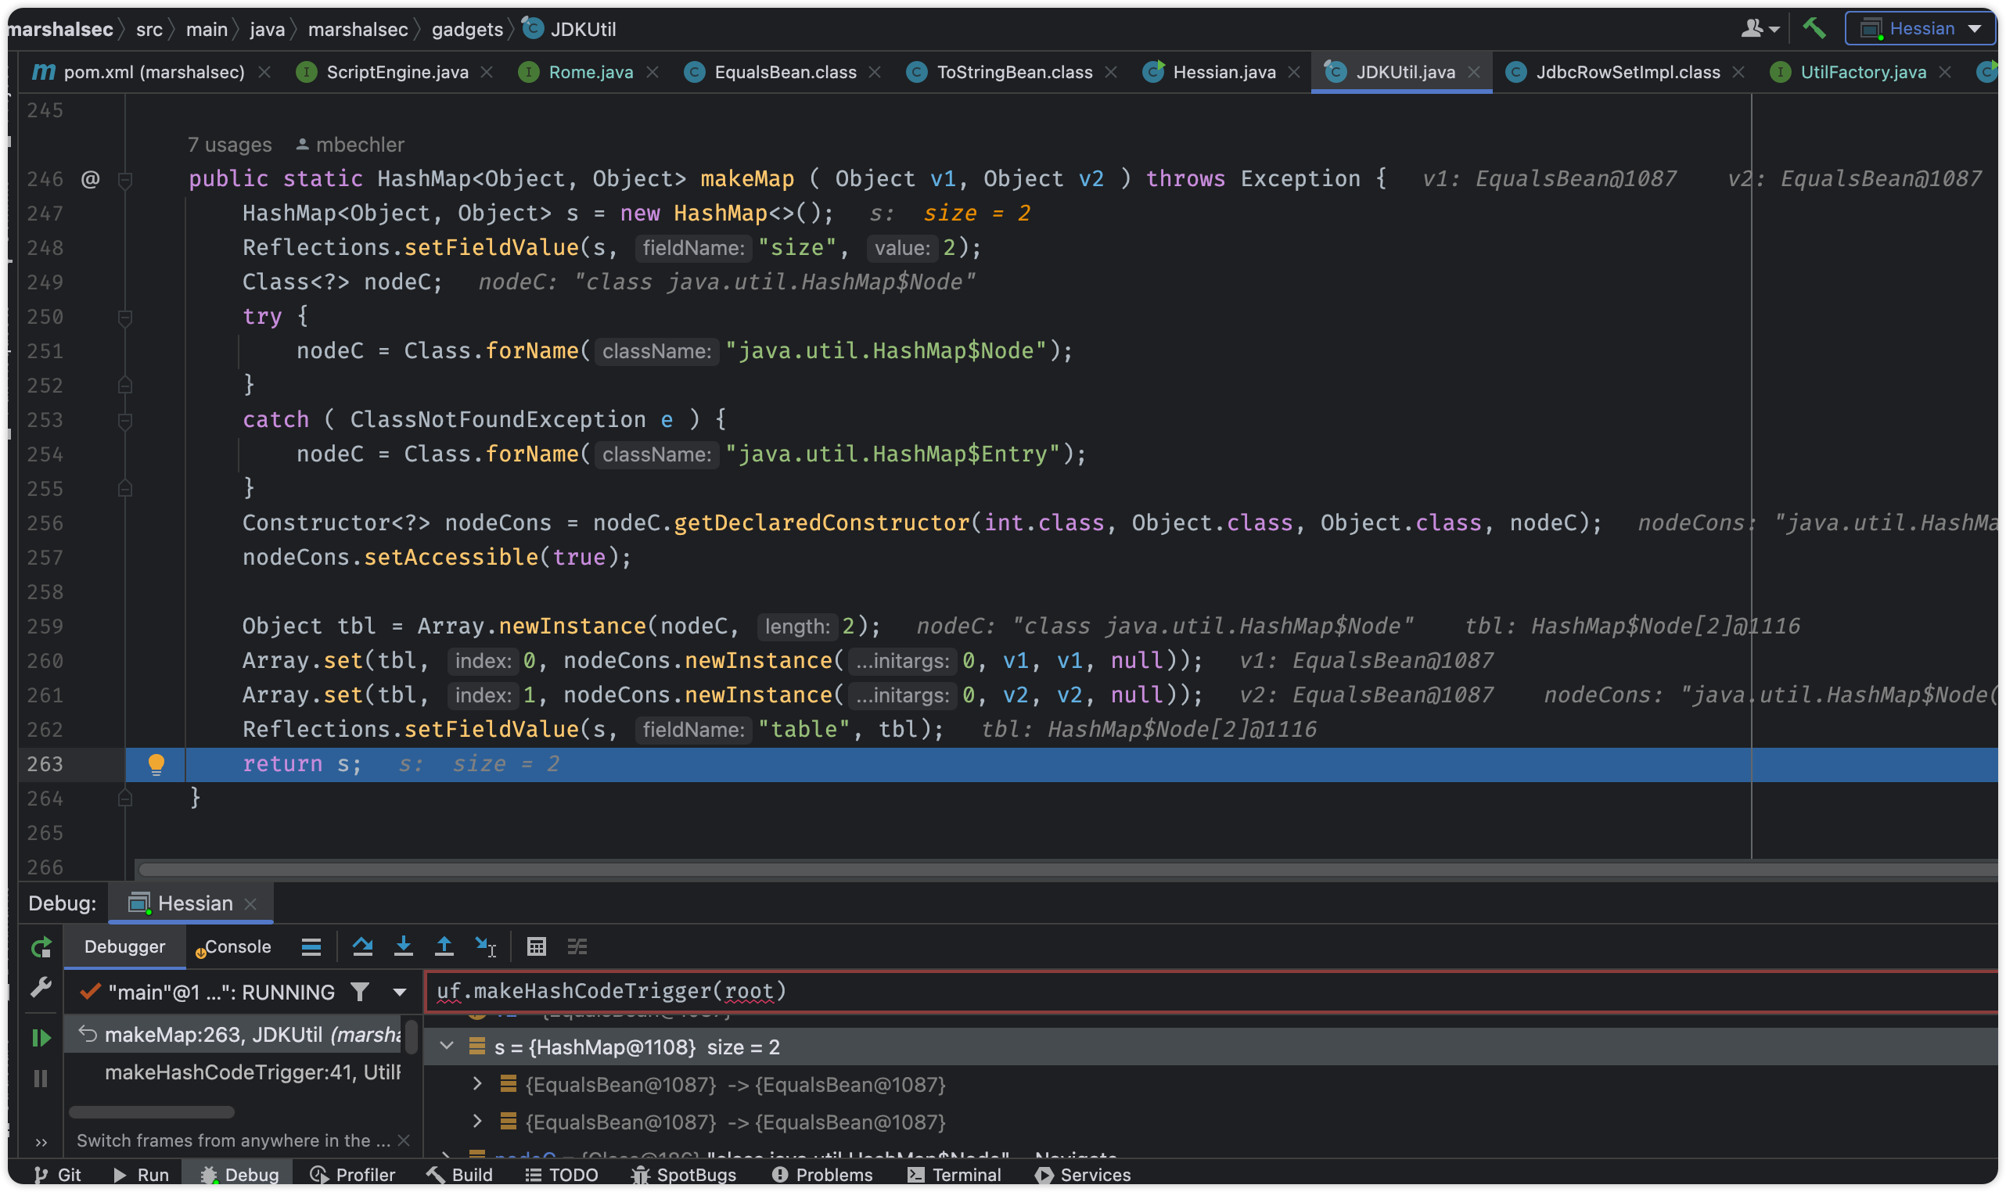Collapse the makeMap method fold on line 246
The height and width of the screenshot is (1192, 2006).
pyautogui.click(x=125, y=179)
